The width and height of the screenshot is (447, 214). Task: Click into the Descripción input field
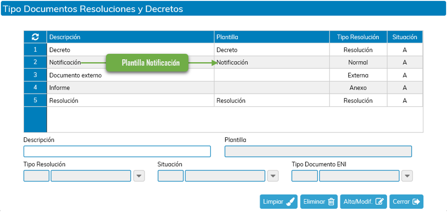pos(117,151)
